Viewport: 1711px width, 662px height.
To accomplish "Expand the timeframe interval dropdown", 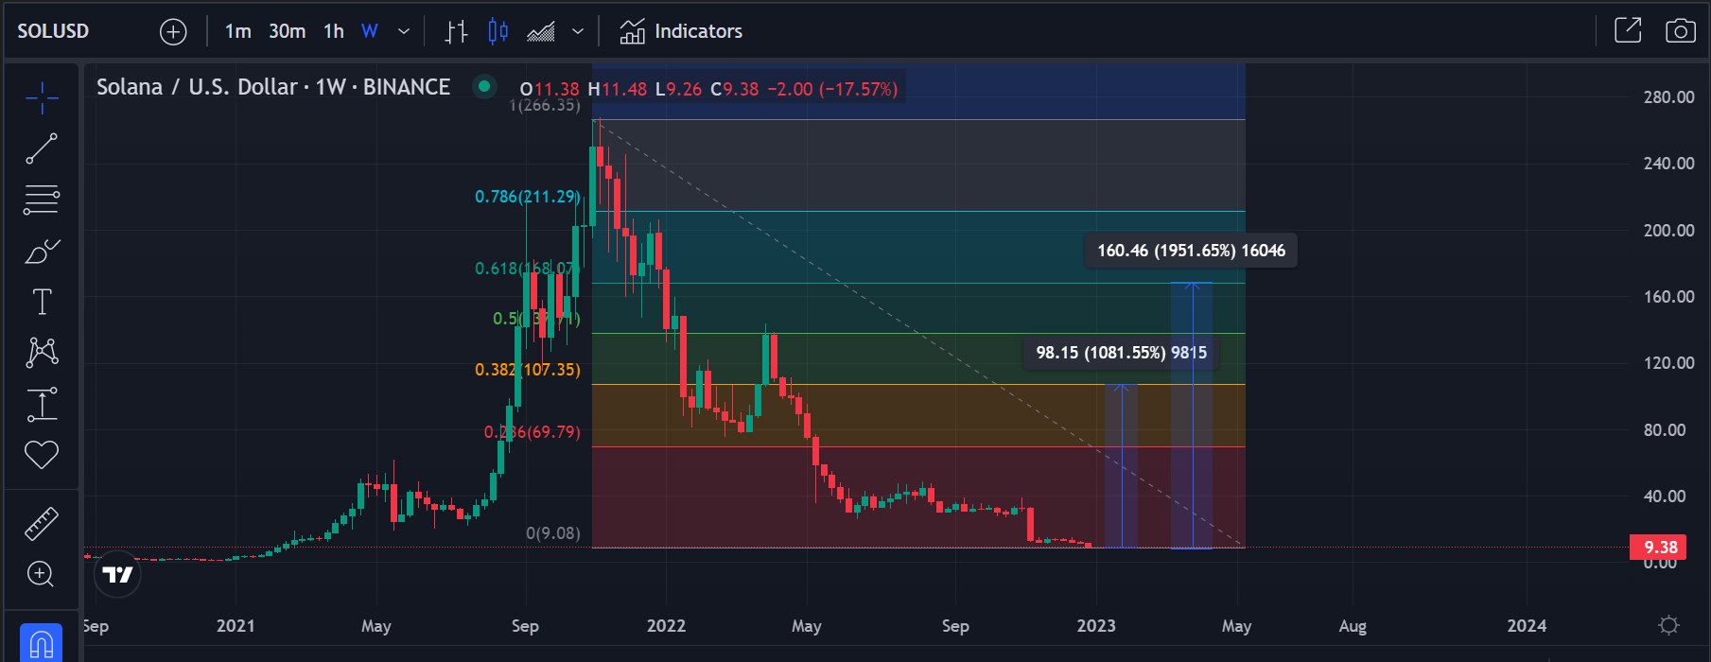I will pyautogui.click(x=404, y=31).
